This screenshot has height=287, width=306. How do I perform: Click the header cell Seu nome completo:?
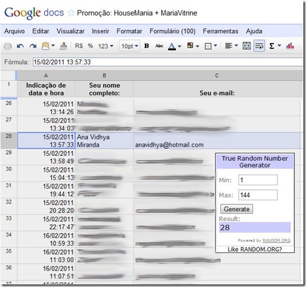pos(104,89)
